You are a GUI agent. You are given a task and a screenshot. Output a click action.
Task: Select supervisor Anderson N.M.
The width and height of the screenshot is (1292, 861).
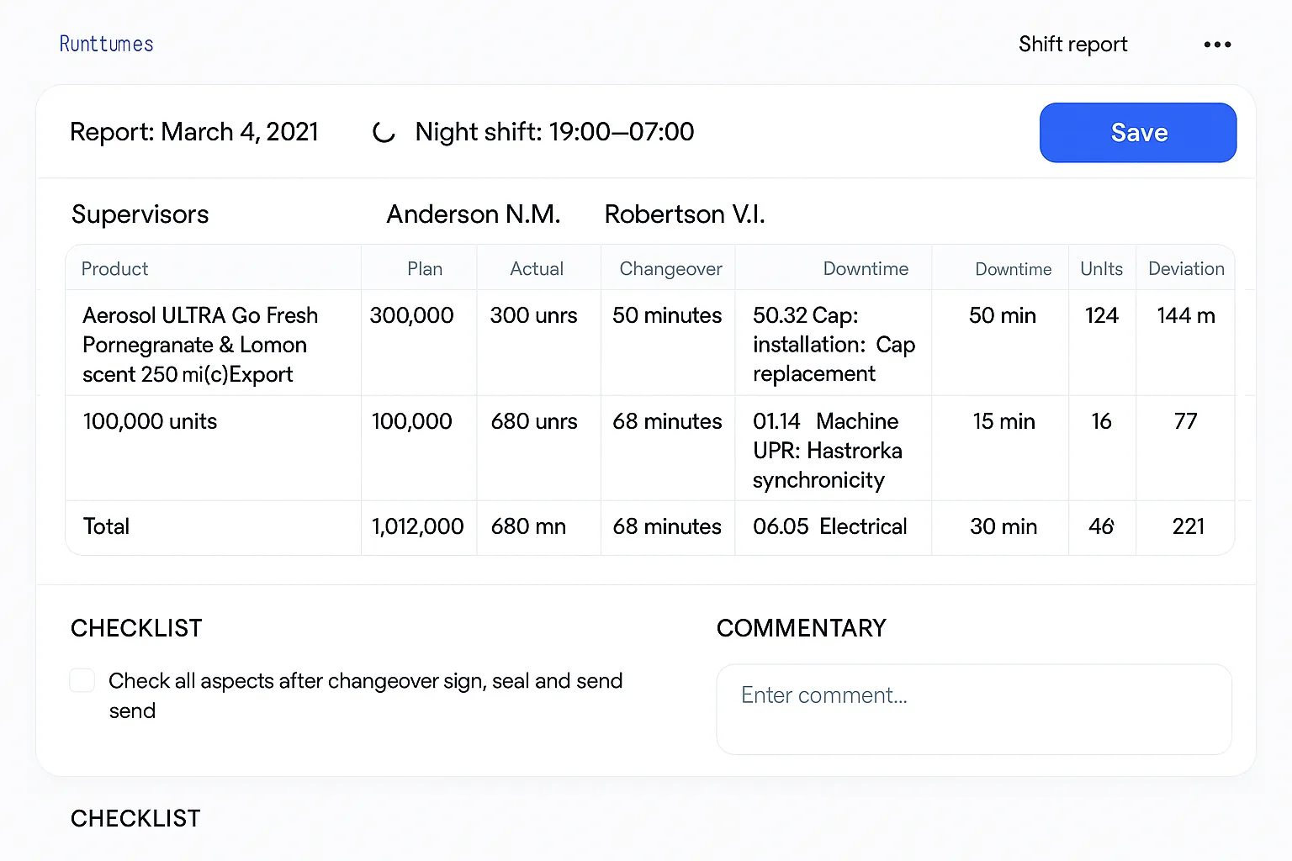tap(473, 214)
